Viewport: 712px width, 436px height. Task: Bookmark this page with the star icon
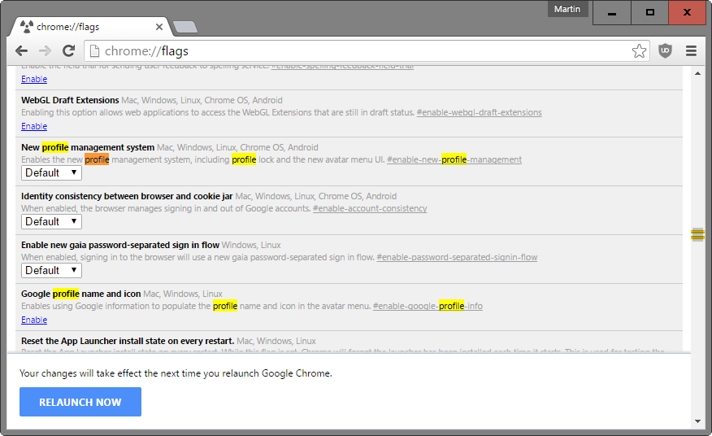639,51
